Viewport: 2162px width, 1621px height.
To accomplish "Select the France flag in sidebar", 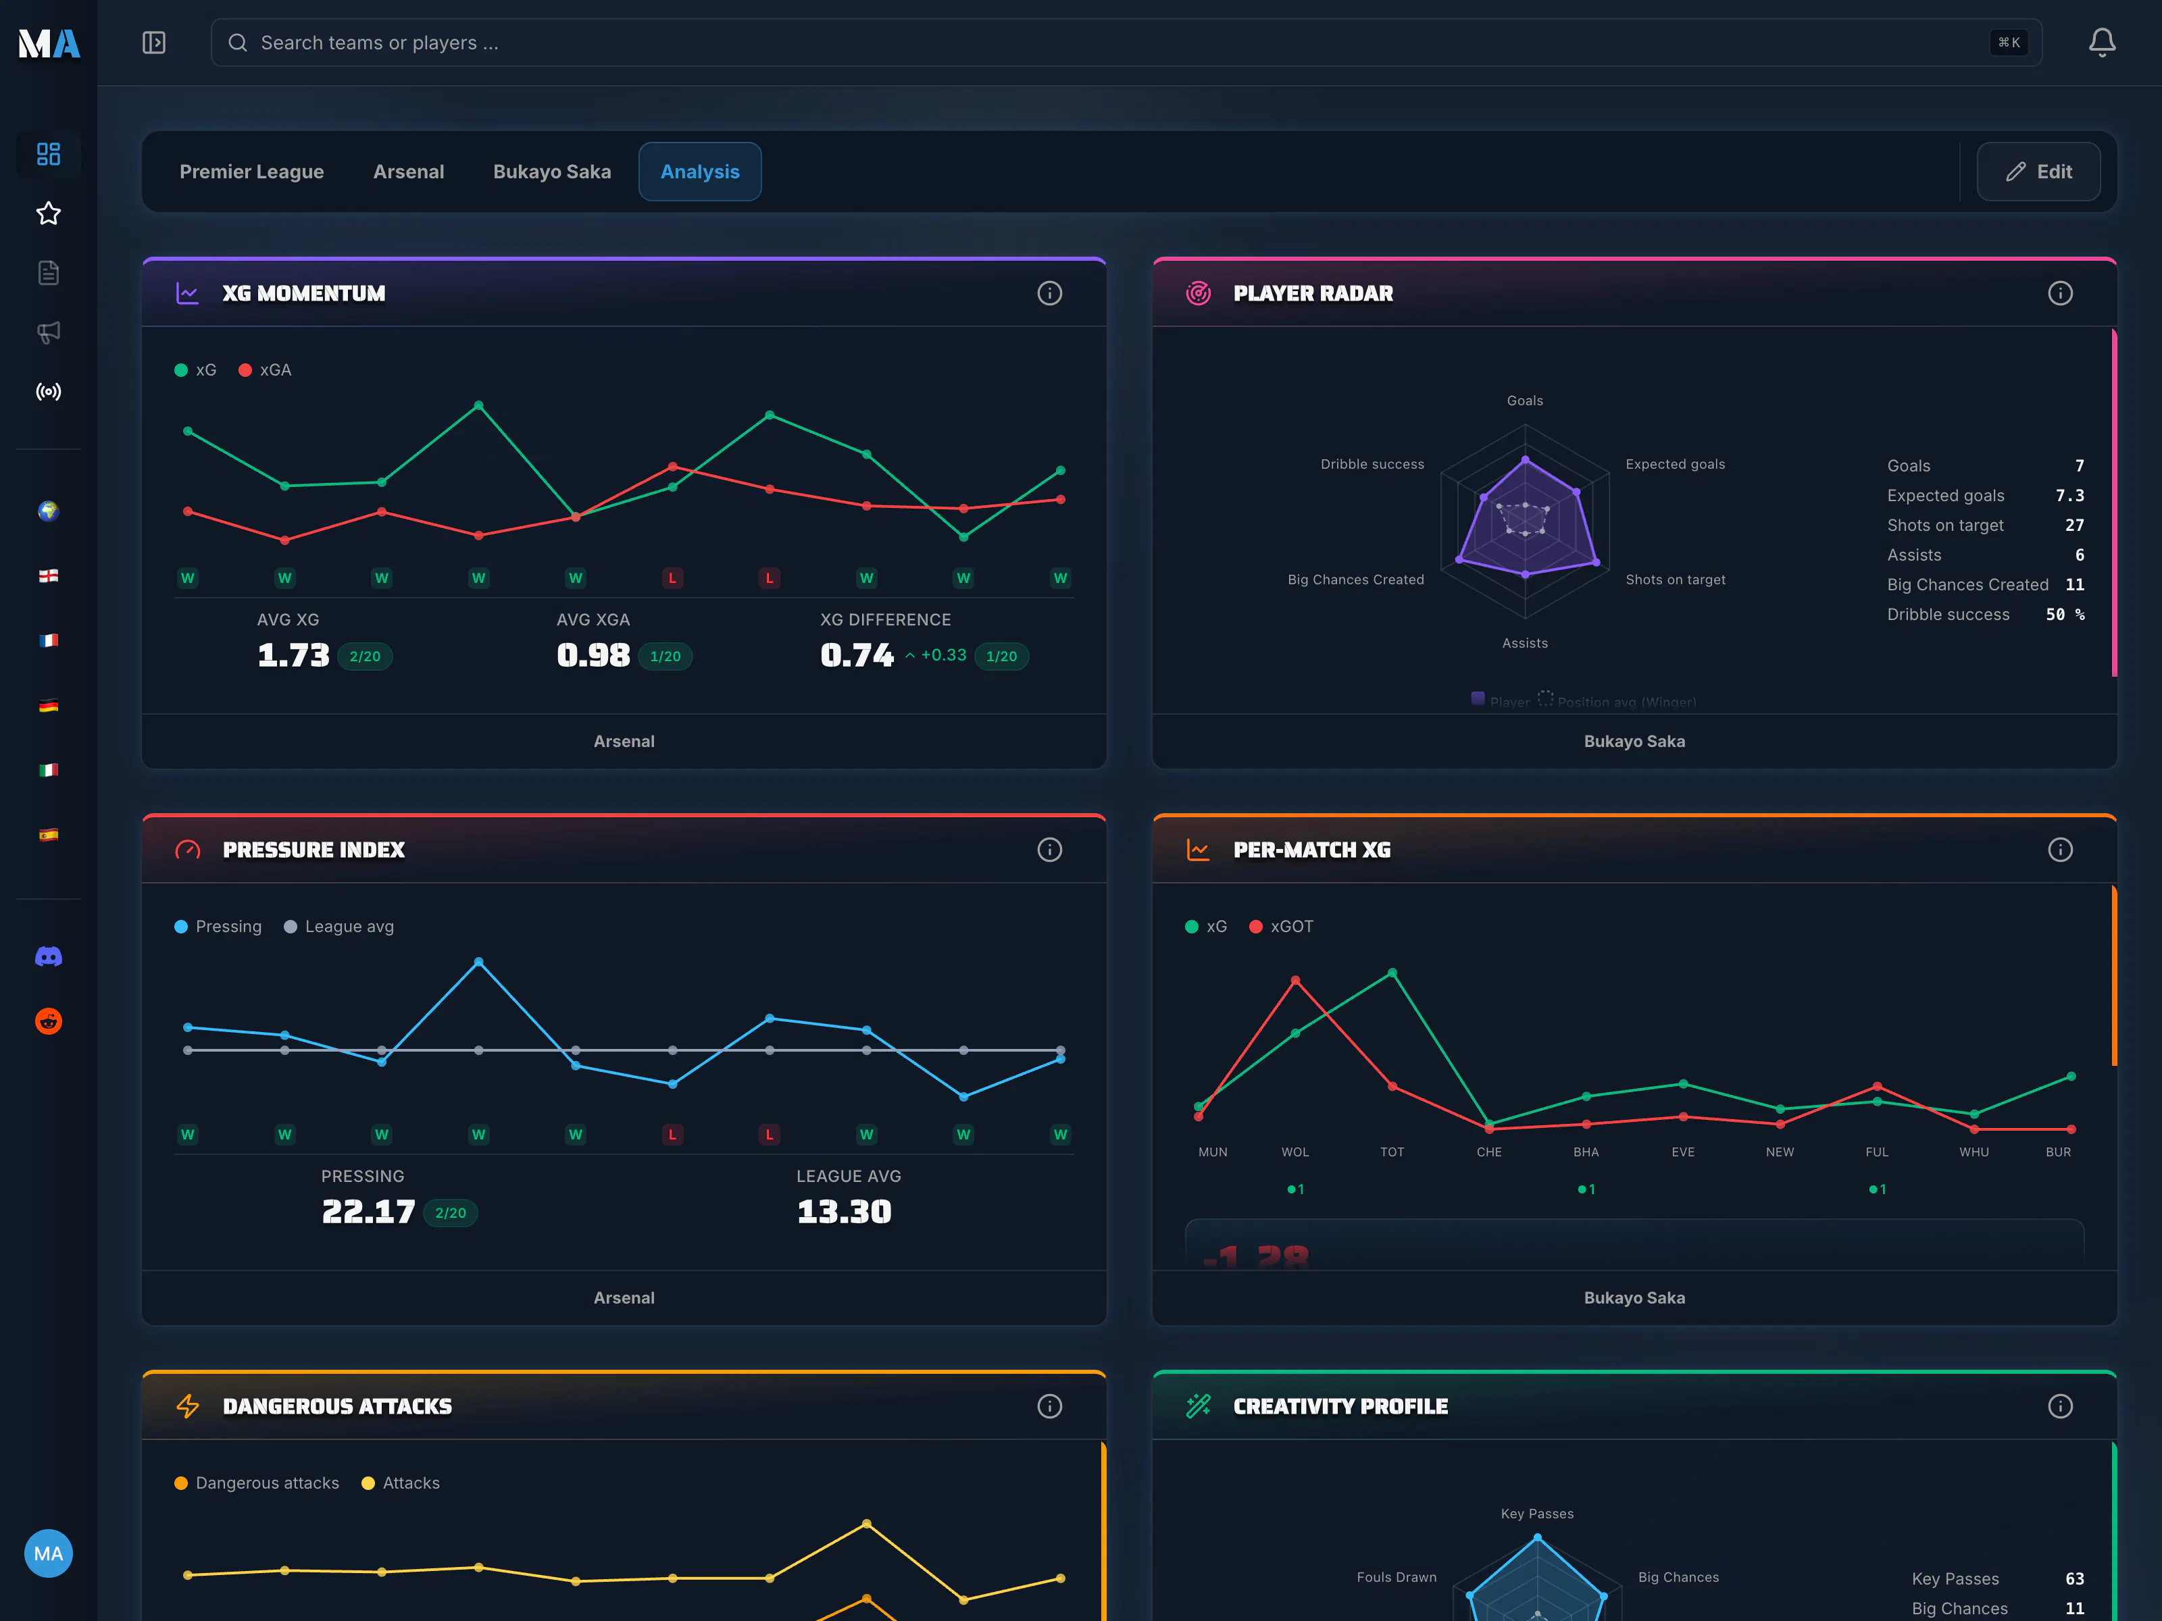I will tap(49, 640).
